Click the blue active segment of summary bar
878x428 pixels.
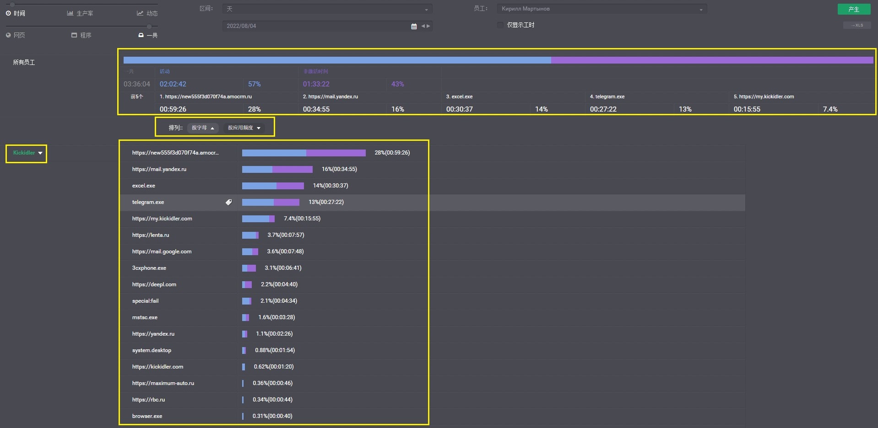click(337, 60)
